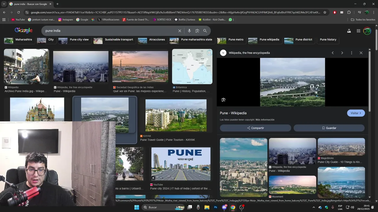Open the Instagram bookmark
The height and width of the screenshot is (212, 378).
[x=66, y=20]
